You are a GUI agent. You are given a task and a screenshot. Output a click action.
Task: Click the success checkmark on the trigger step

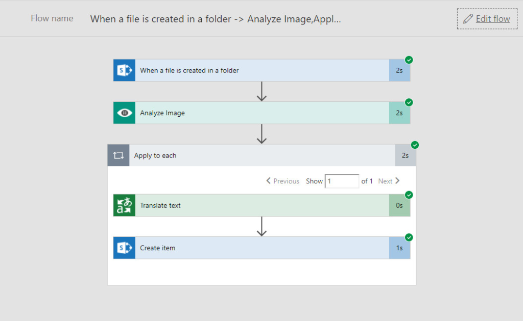click(x=409, y=60)
